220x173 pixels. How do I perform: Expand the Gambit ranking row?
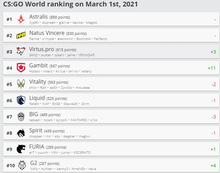(111, 68)
